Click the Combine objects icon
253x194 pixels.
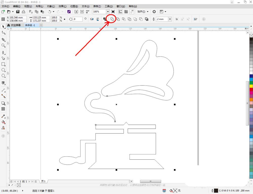pos(105,19)
